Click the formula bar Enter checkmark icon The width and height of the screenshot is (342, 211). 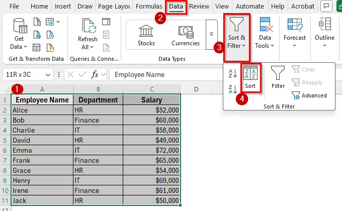point(82,74)
